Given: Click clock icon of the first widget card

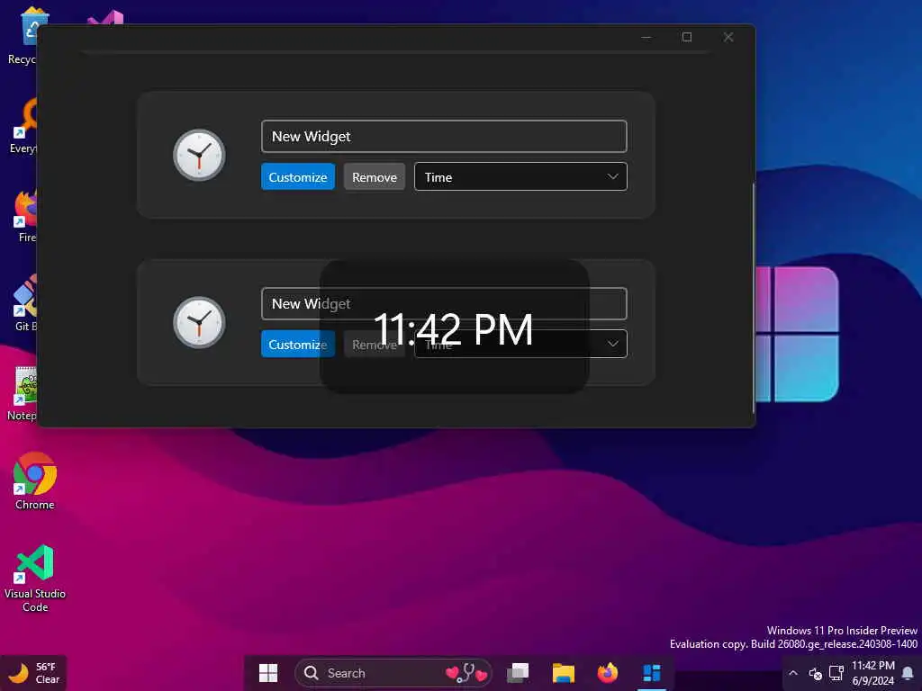Looking at the screenshot, I should [199, 155].
